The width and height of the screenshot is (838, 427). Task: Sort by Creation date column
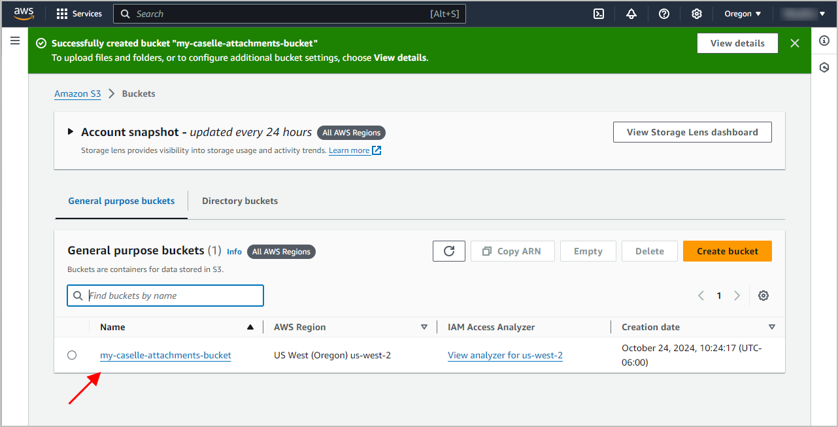772,327
